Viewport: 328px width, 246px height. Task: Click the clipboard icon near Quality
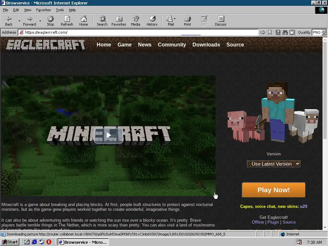point(292,32)
